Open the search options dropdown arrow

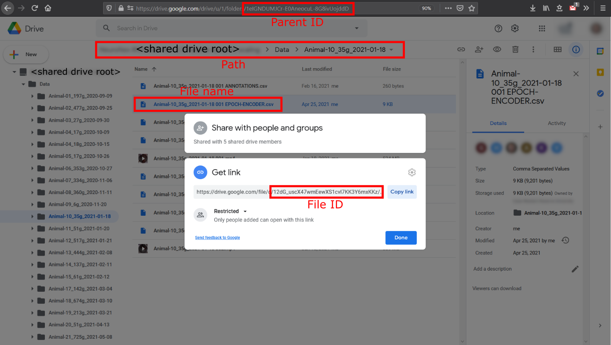pyautogui.click(x=357, y=28)
